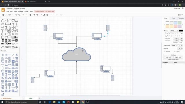Open the zoom 100% dropdown
The width and height of the screenshot is (185, 104).
click(x=10, y=15)
